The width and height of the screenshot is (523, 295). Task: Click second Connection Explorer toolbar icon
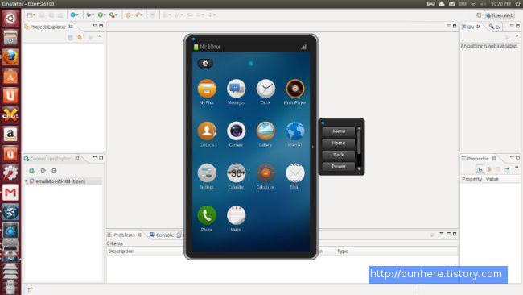[x=43, y=171]
